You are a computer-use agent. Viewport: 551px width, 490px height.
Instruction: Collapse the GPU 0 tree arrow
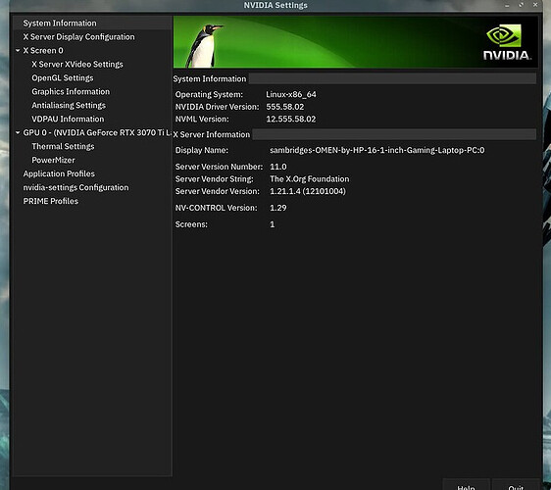[x=18, y=132]
